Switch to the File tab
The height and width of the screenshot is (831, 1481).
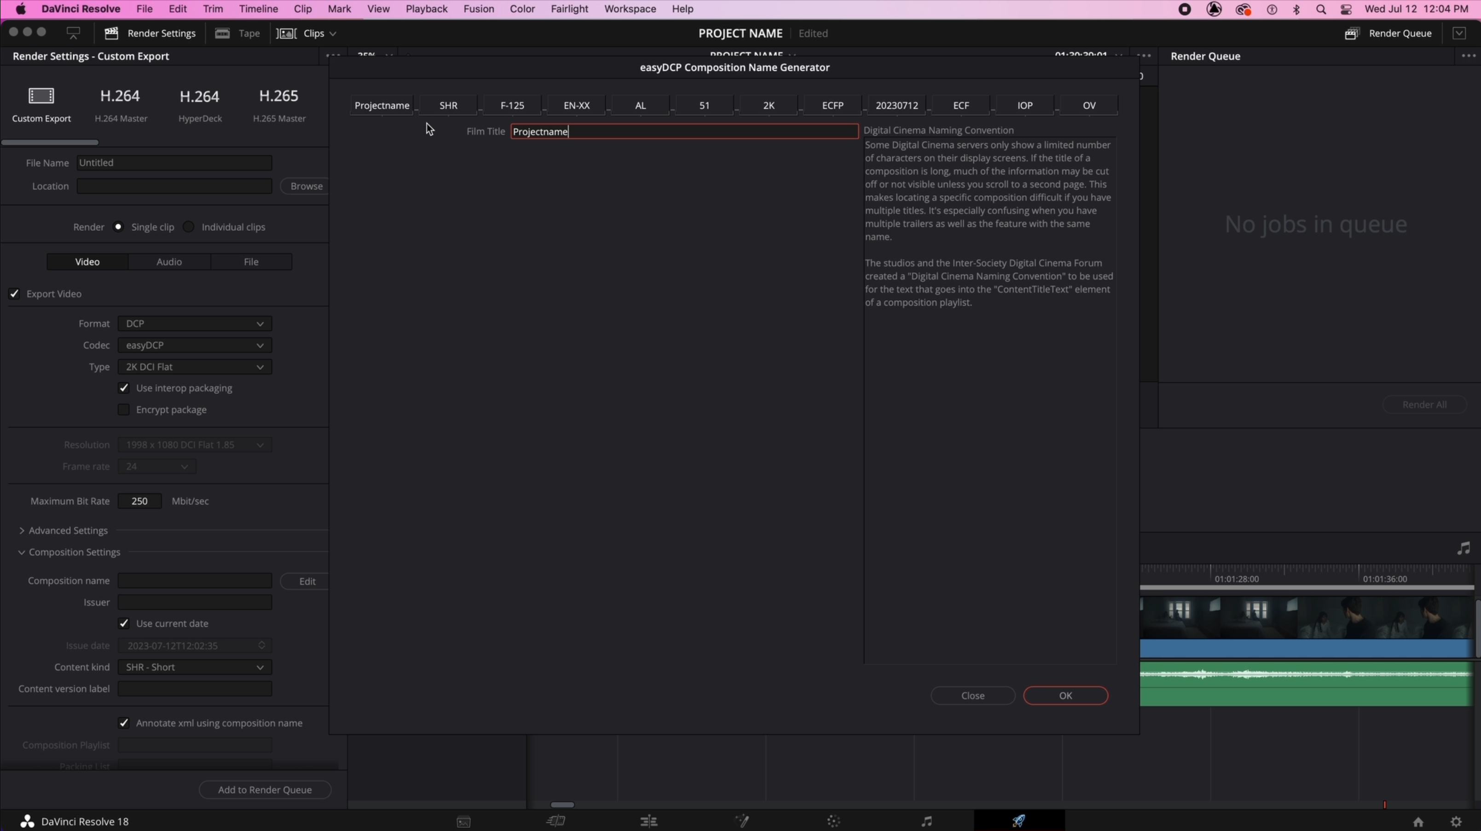point(251,261)
